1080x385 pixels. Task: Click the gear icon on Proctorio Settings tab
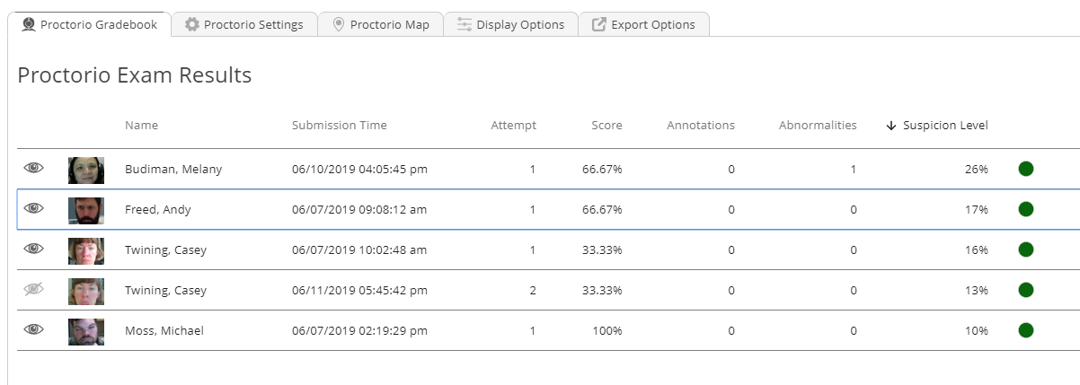coord(192,24)
